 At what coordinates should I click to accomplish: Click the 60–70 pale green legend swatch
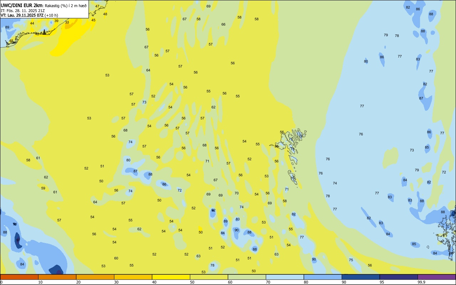(x=247, y=277)
